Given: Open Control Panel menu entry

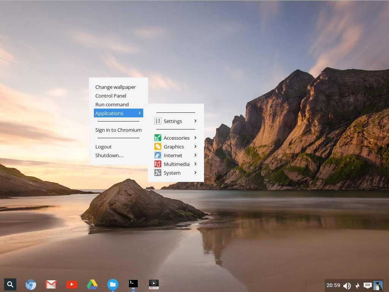Looking at the screenshot, I should click(111, 96).
